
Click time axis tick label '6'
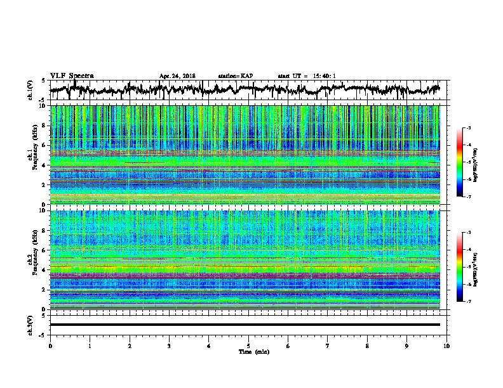pyautogui.click(x=288, y=346)
